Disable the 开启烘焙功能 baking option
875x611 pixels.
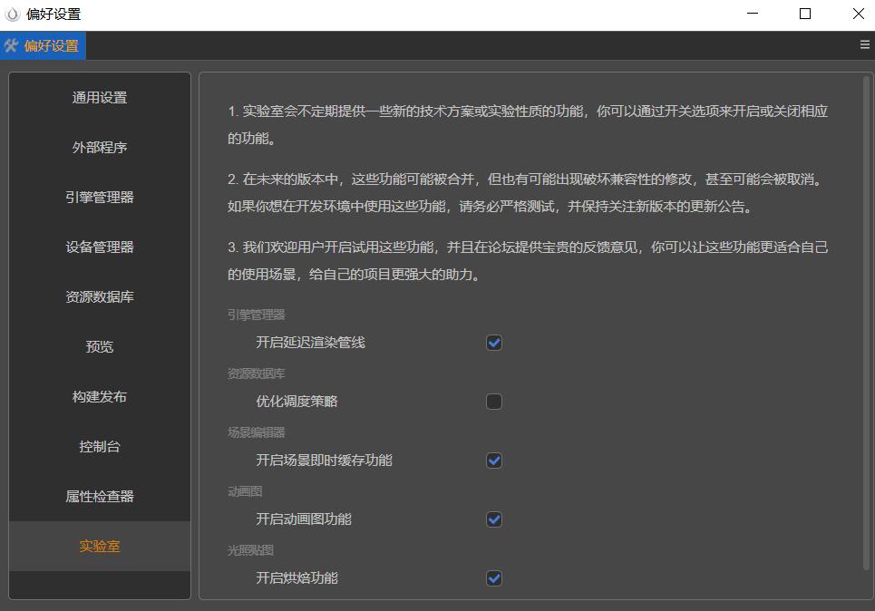tap(494, 577)
